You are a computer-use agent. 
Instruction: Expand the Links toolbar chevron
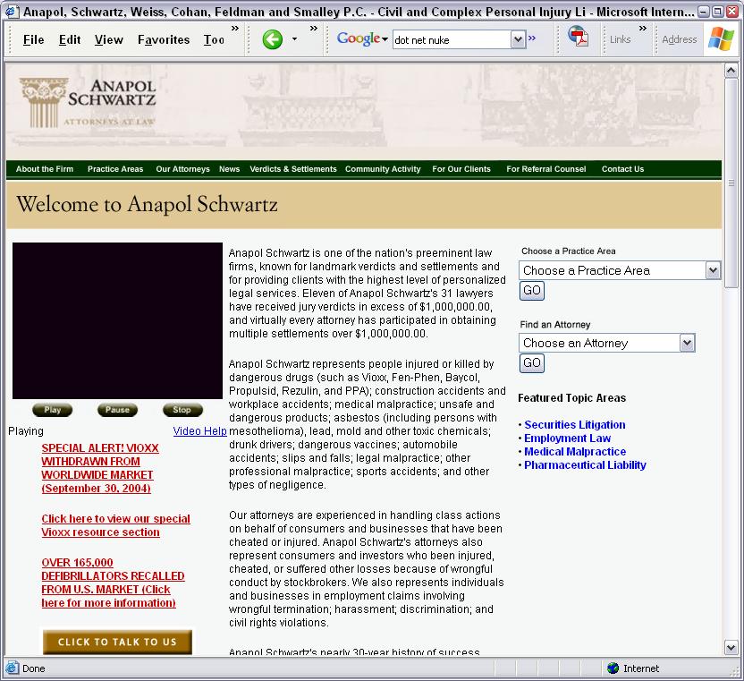click(643, 29)
